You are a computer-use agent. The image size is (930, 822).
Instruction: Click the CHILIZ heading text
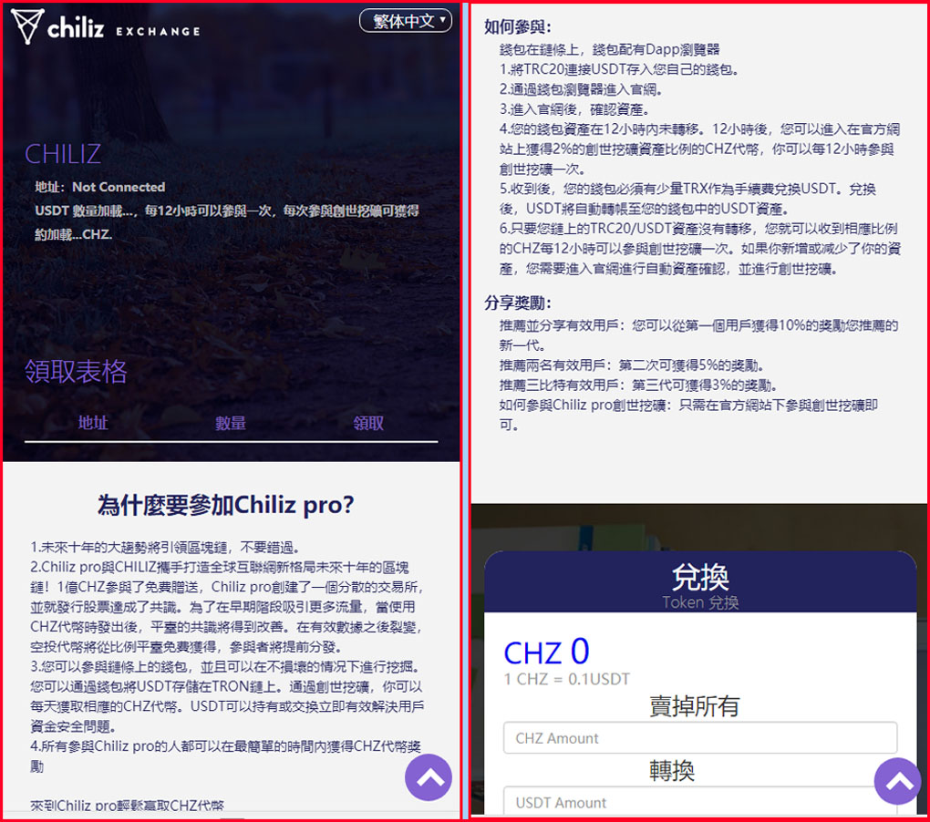63,154
